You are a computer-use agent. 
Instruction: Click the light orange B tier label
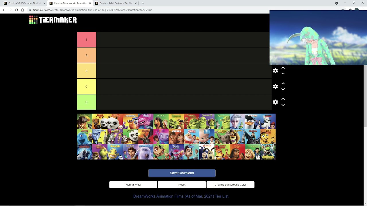(x=86, y=71)
